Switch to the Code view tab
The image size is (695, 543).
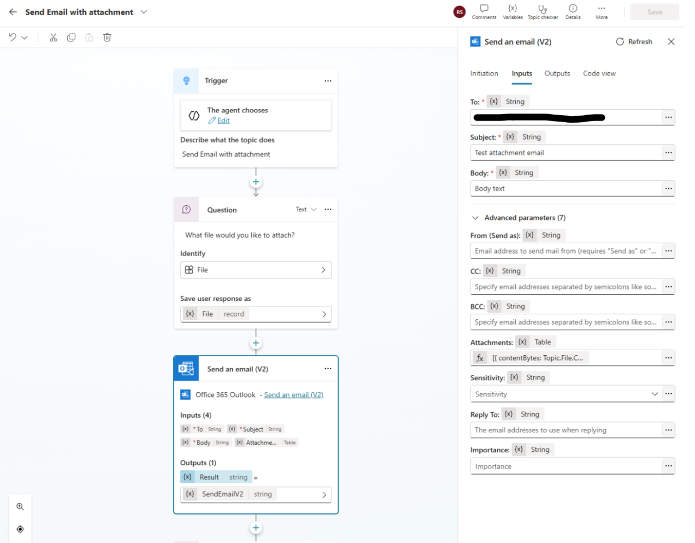[x=599, y=74]
